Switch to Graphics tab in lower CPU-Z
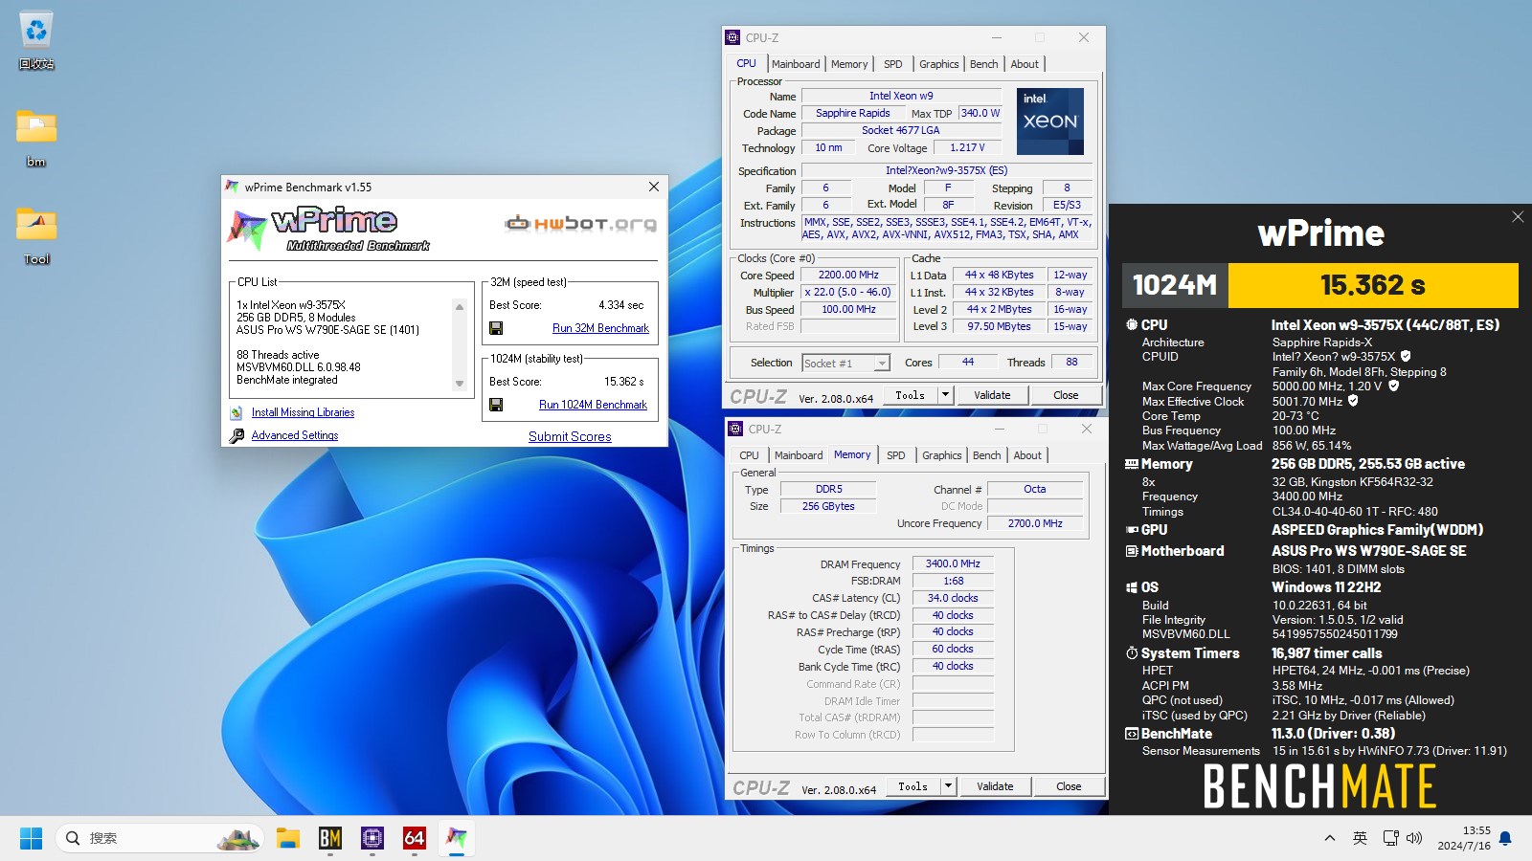 tap(941, 455)
